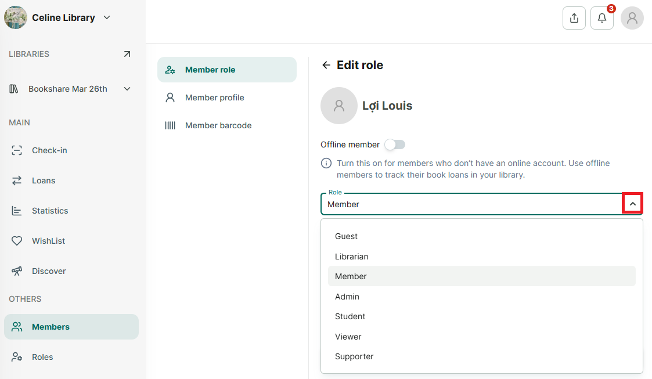The height and width of the screenshot is (379, 652).
Task: Open external Libraries arrow icon
Action: [127, 54]
